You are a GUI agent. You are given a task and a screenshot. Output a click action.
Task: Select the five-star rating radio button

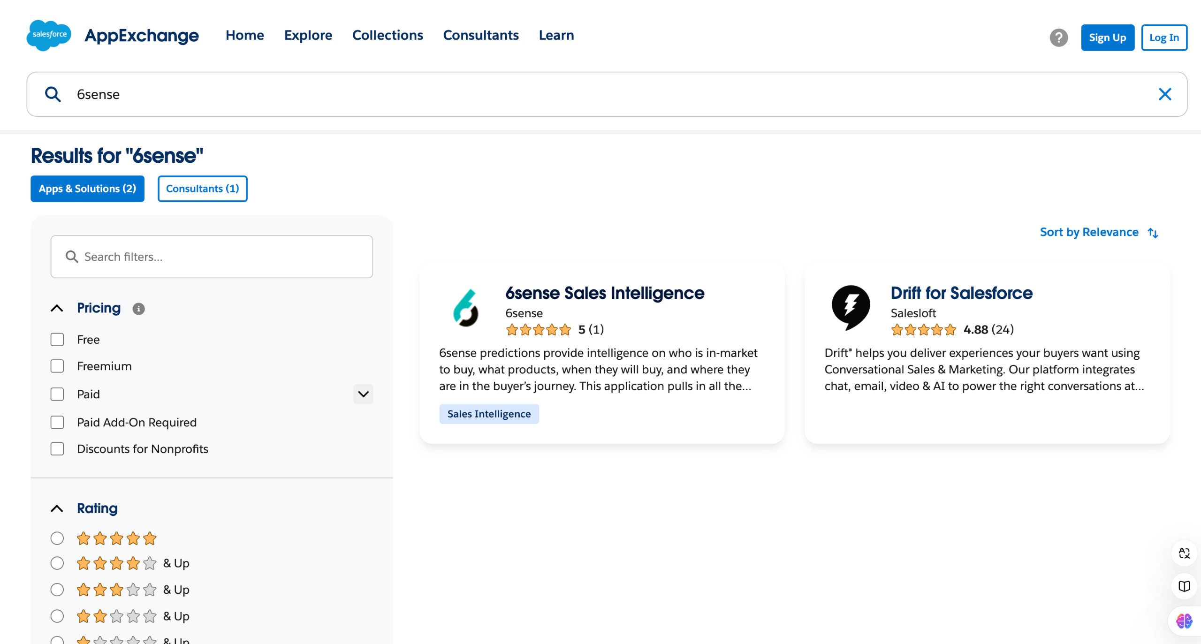point(57,538)
